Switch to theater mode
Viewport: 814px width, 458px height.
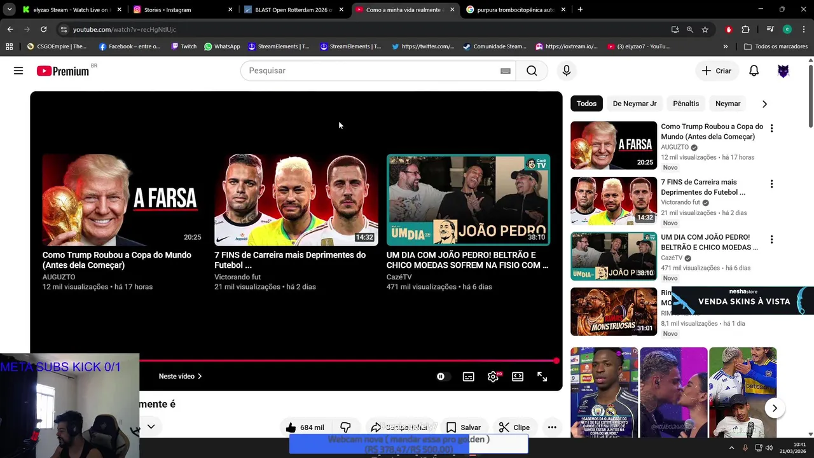(x=518, y=377)
